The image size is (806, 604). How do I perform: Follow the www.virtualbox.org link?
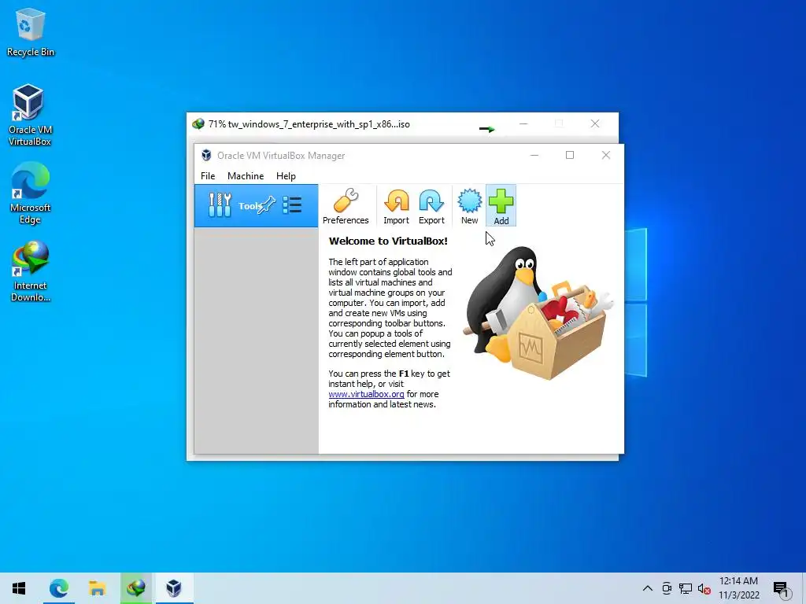(x=366, y=394)
